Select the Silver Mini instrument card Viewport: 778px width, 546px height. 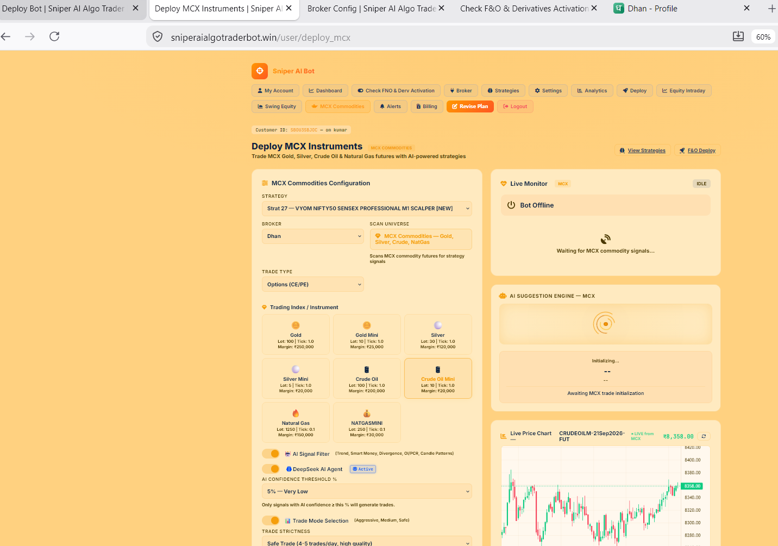[296, 379]
